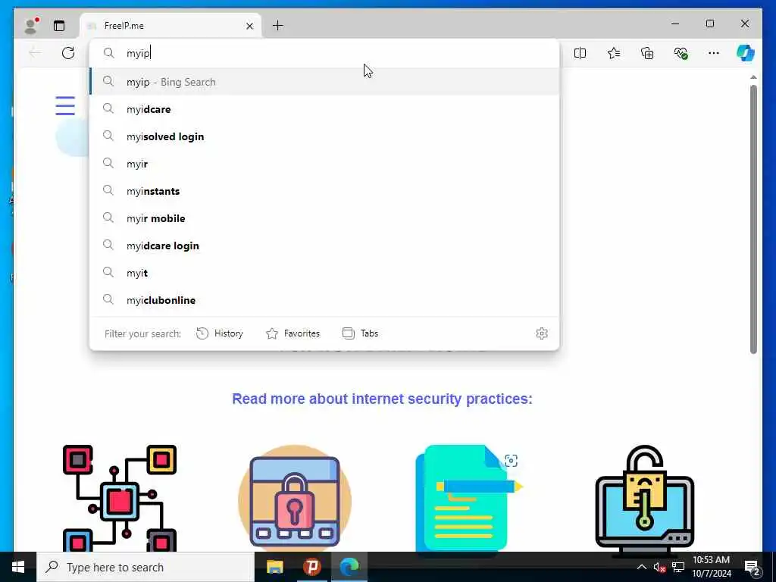The image size is (776, 582).
Task: Open Settings and more ellipsis menu
Action: click(714, 53)
